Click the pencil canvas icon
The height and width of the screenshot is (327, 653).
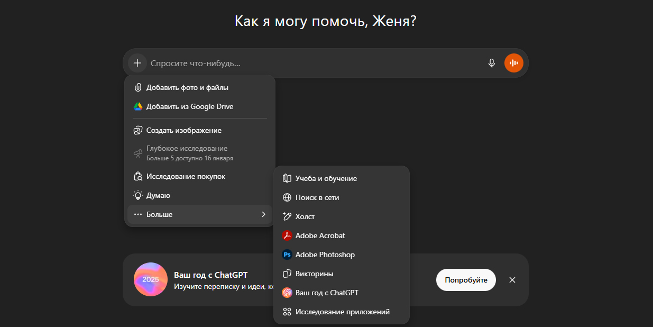tap(287, 216)
